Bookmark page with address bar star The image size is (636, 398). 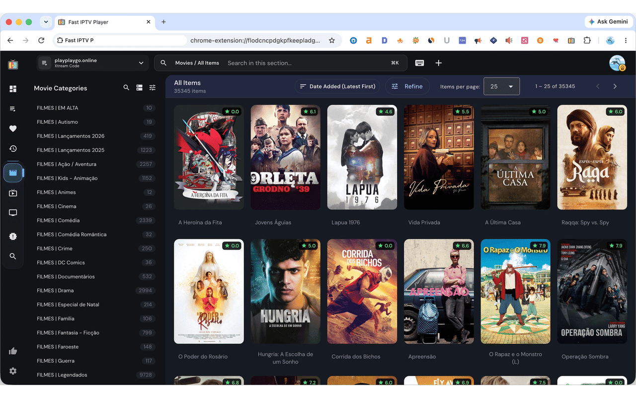tap(332, 40)
